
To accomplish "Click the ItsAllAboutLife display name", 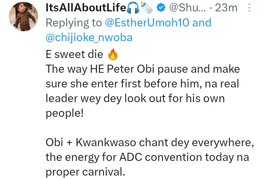I will point(86,7).
